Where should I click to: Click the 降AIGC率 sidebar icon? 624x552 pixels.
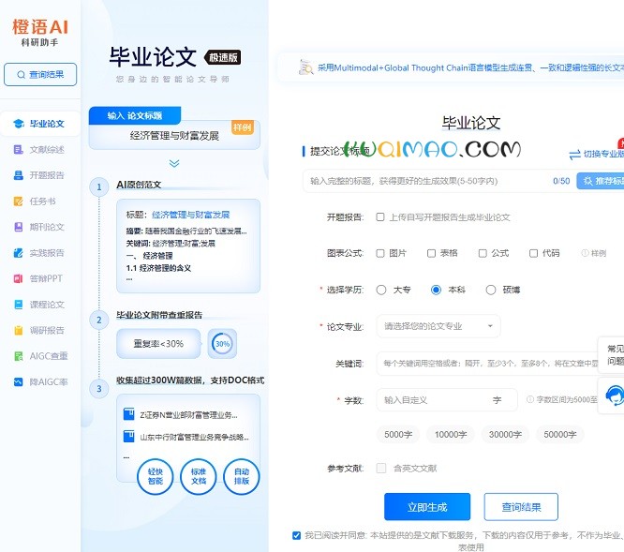click(x=19, y=382)
